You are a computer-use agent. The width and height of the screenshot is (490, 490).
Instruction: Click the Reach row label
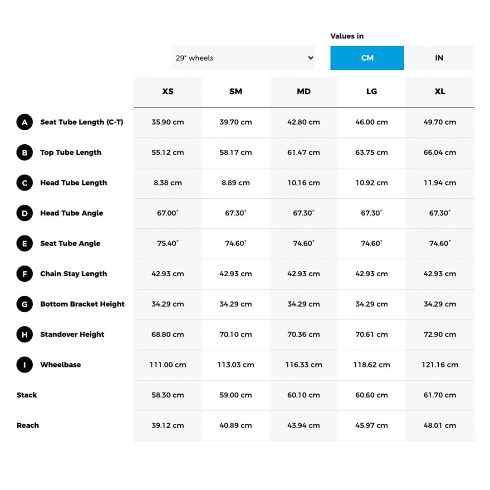coord(28,426)
